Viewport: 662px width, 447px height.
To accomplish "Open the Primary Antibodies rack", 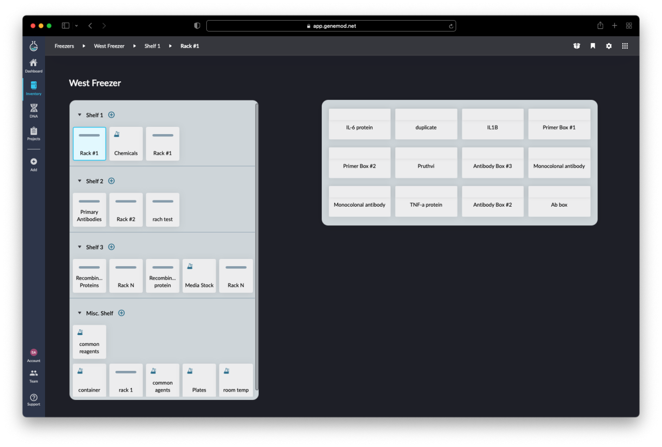I will [89, 210].
